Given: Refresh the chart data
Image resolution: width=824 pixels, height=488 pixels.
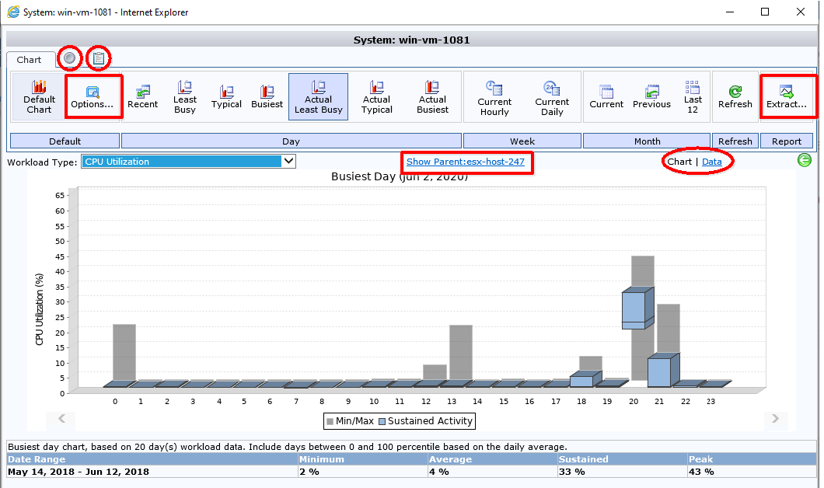Looking at the screenshot, I should coord(735,96).
